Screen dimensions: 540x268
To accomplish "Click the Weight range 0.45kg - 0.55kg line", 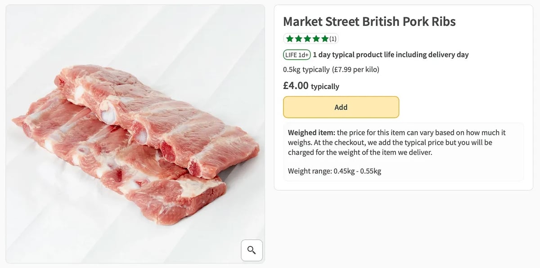I will (334, 171).
